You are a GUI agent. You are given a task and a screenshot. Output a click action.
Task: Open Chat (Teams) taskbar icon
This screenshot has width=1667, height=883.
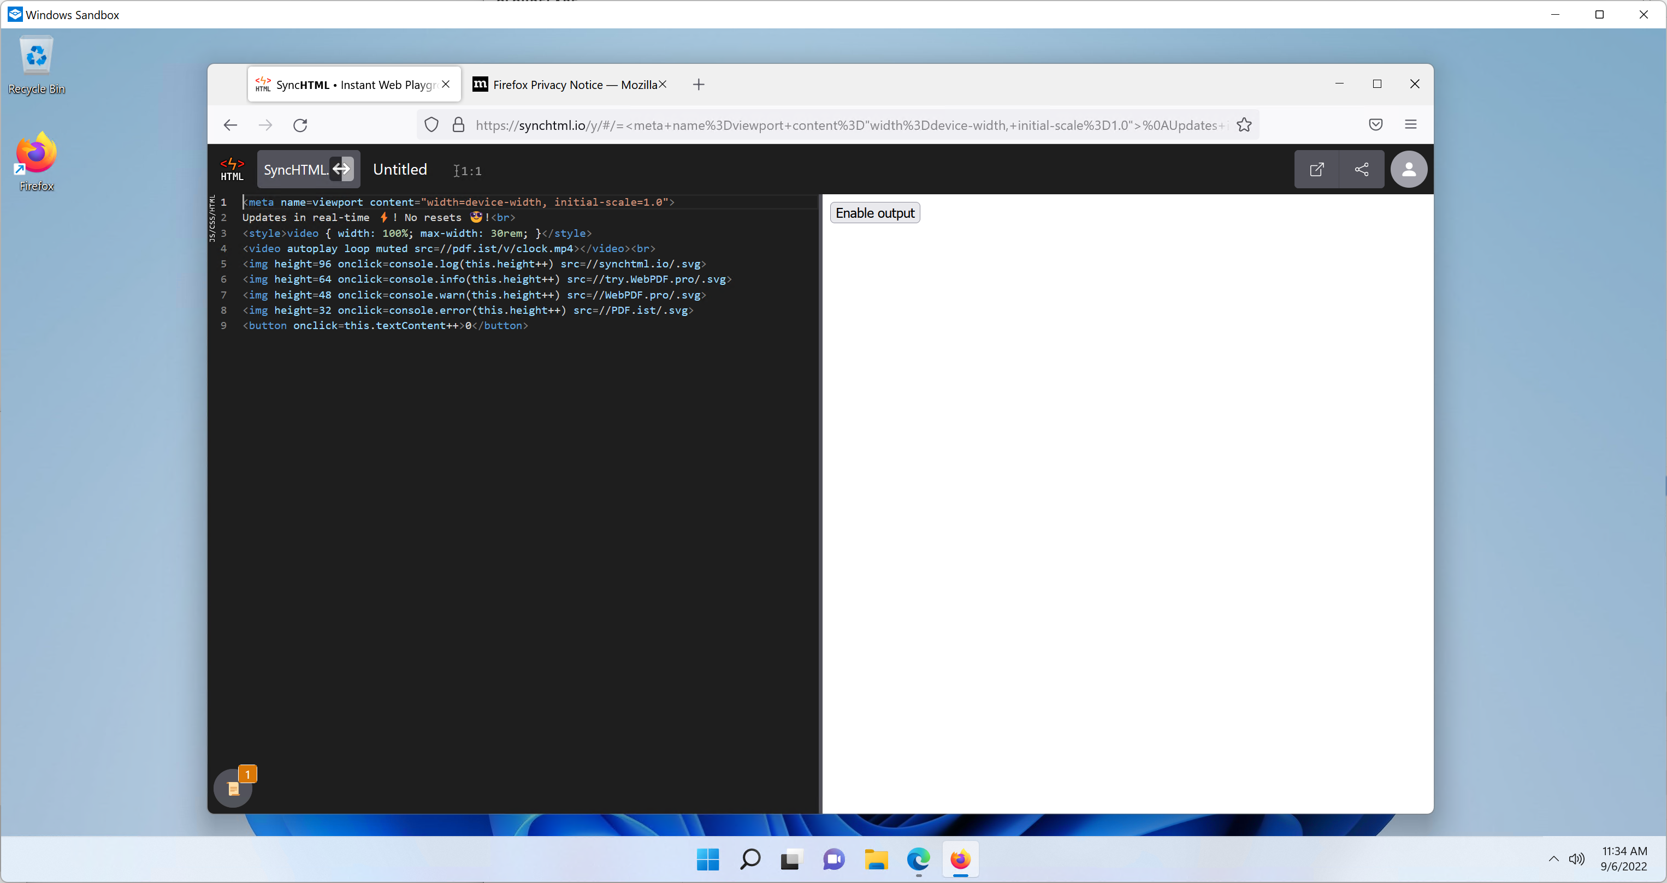(834, 860)
